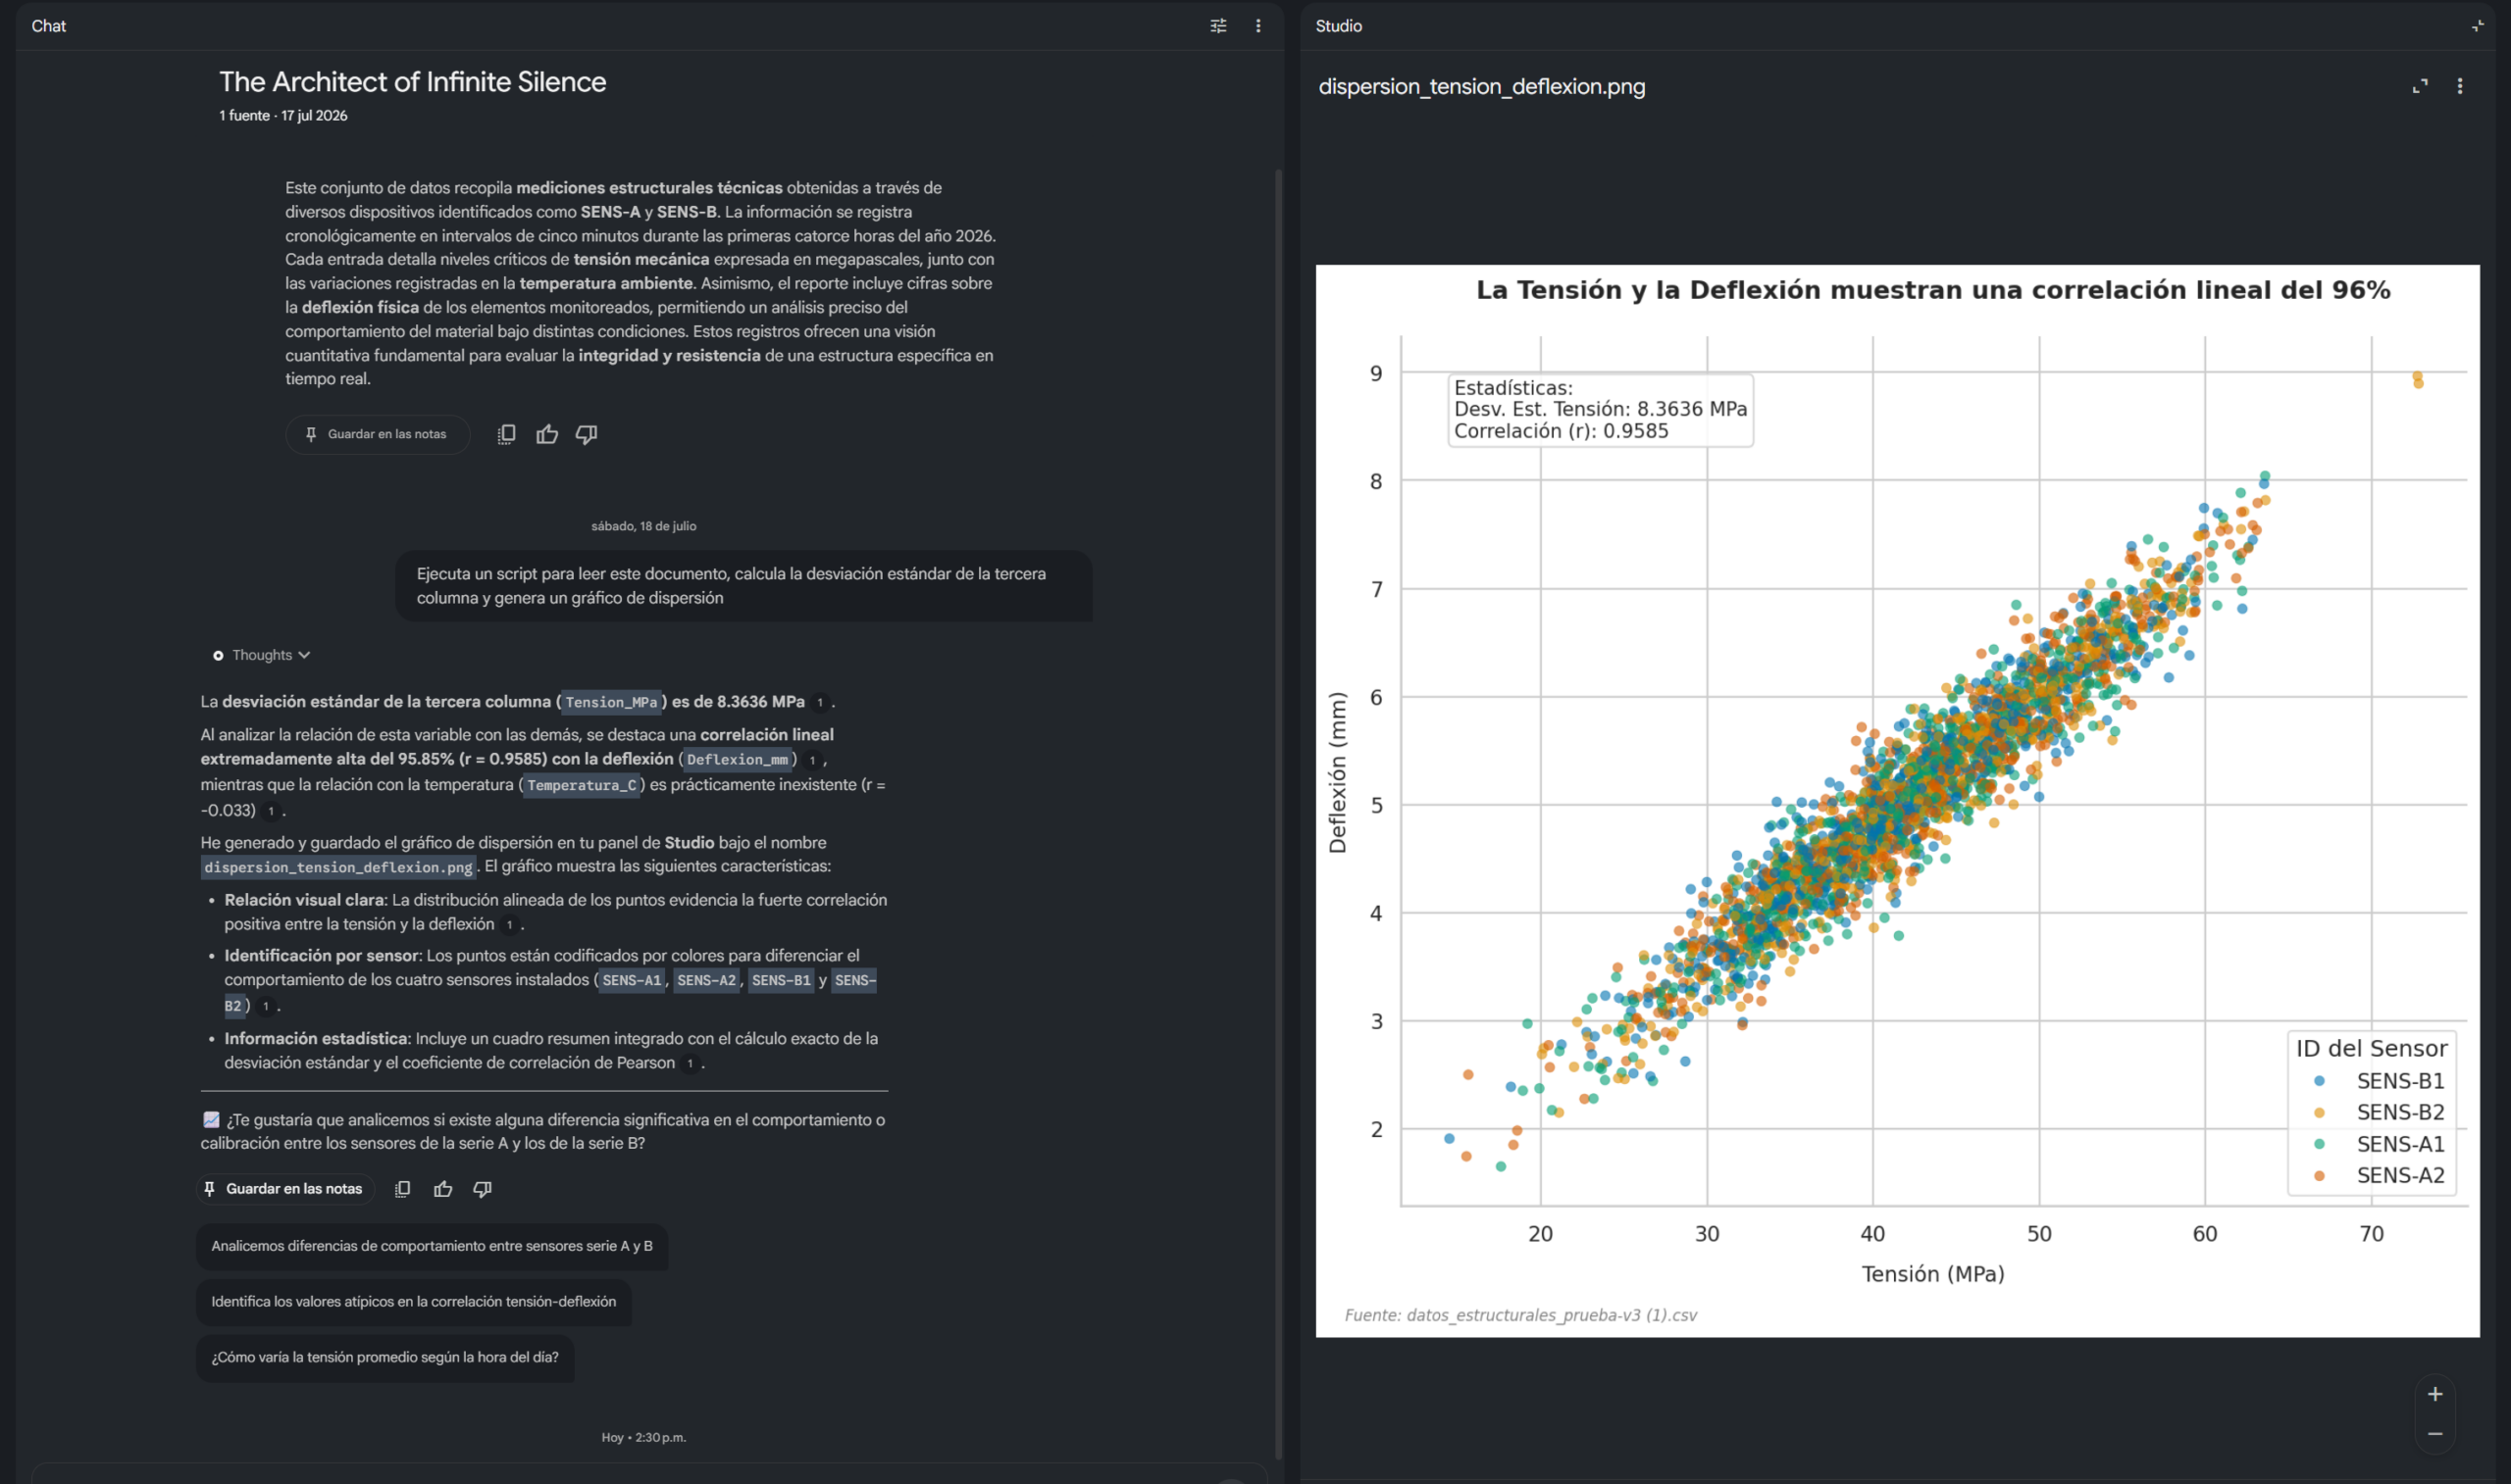Open citation after SENS-B2 sensor list
This screenshot has width=2511, height=1484.
click(x=265, y=1006)
